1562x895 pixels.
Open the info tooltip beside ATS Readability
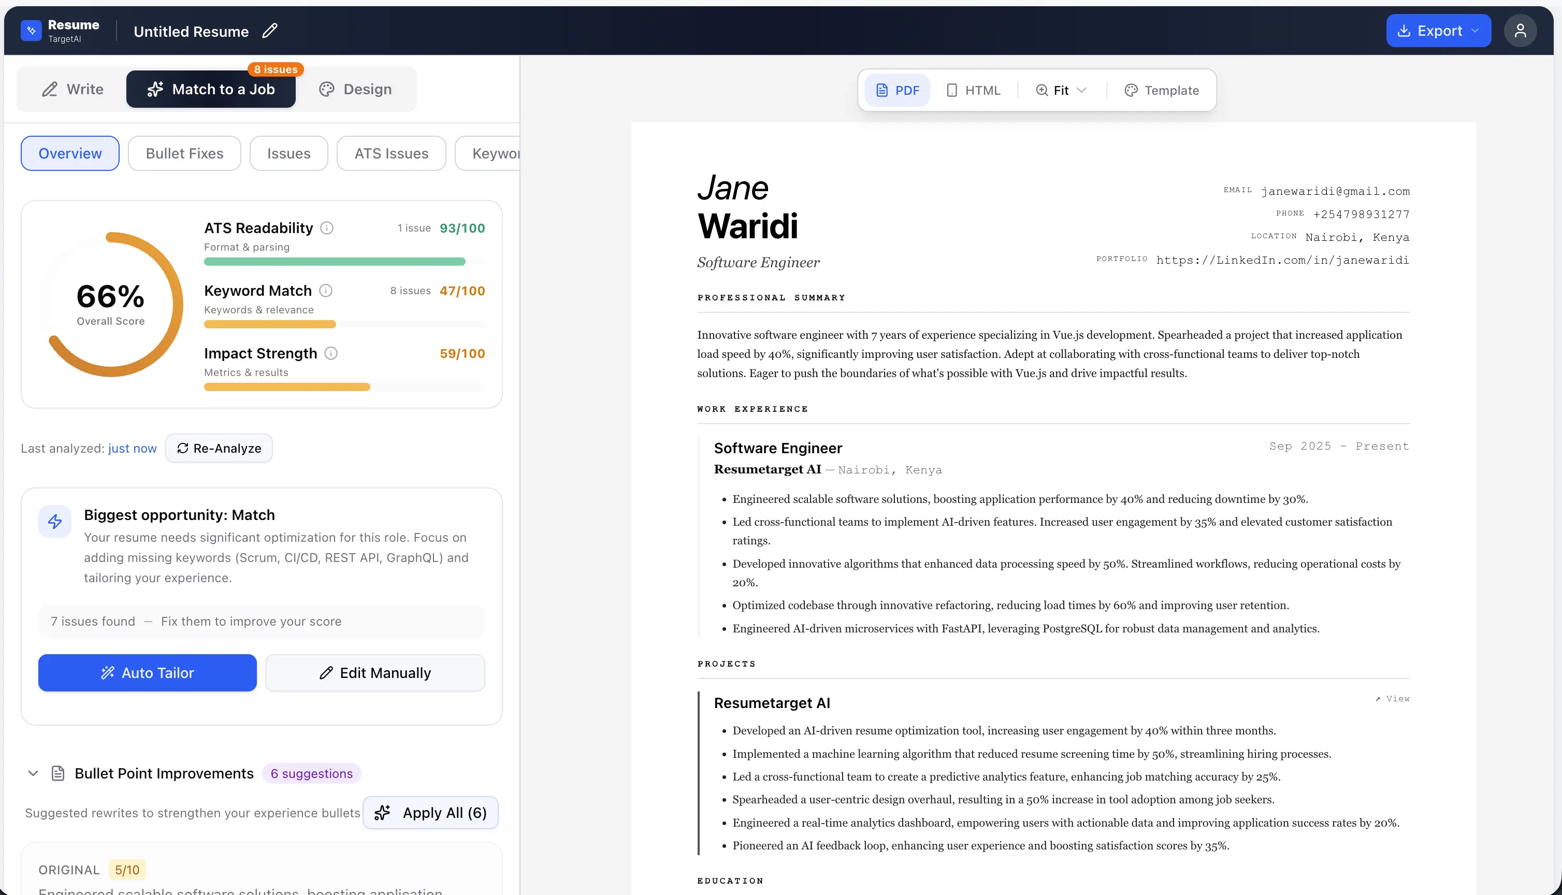tap(326, 227)
